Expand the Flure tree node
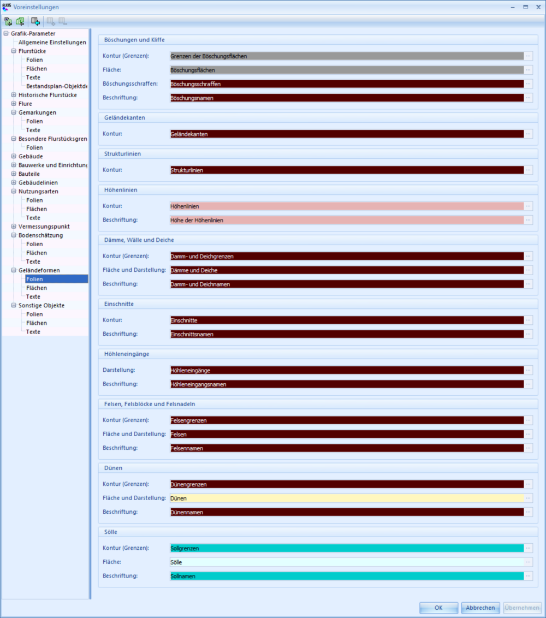This screenshot has width=546, height=618. click(x=14, y=104)
